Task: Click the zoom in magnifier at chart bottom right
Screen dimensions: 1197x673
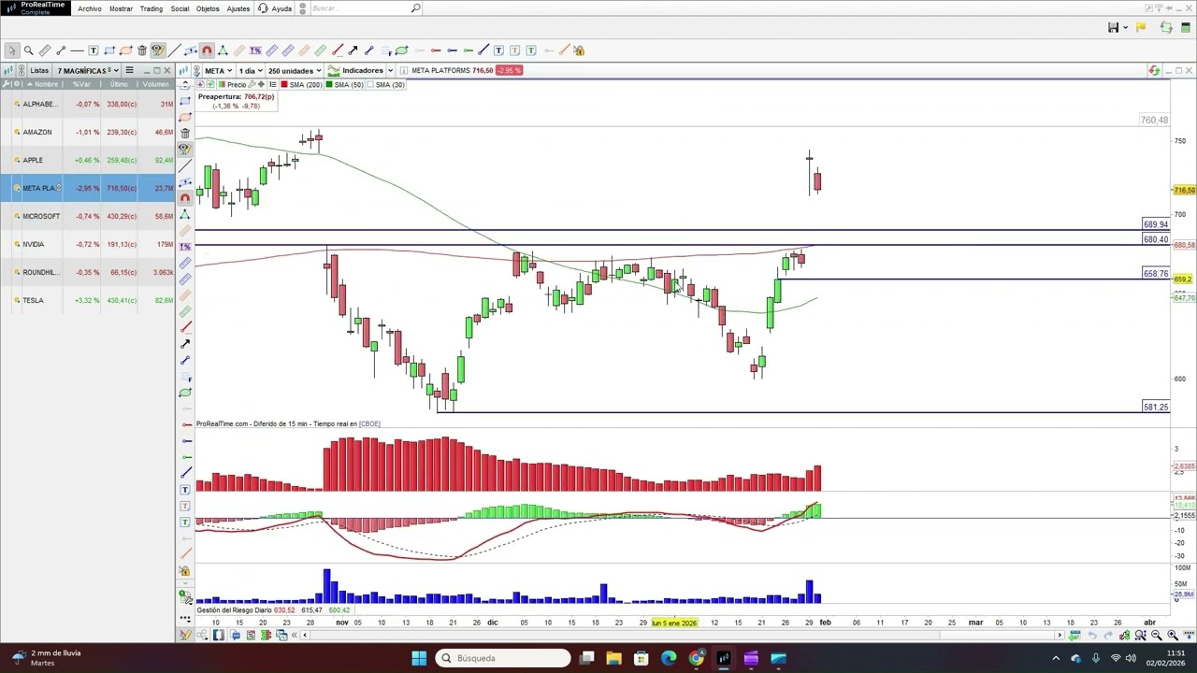Action: click(x=1172, y=636)
